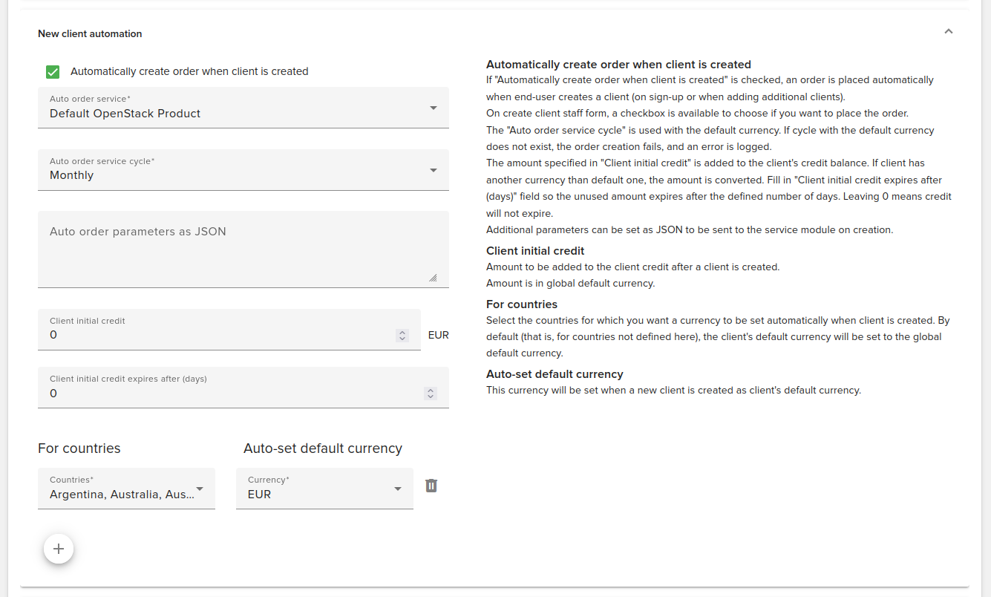Increment the credit expiry days value
Screen dimensions: 991x597
point(430,390)
